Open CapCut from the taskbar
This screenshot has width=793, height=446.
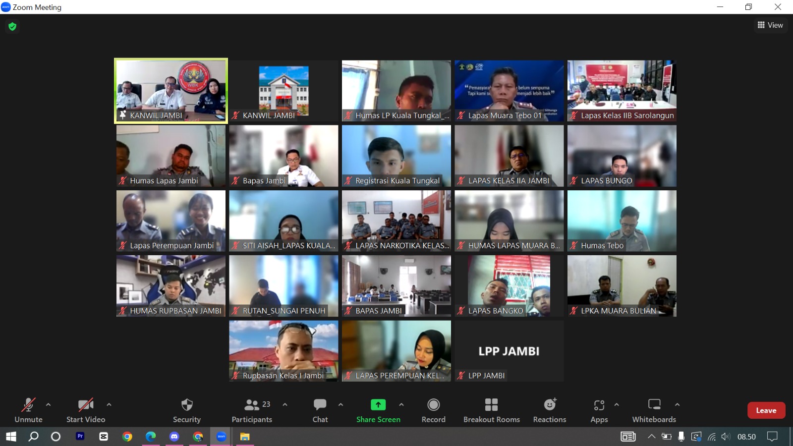click(104, 437)
